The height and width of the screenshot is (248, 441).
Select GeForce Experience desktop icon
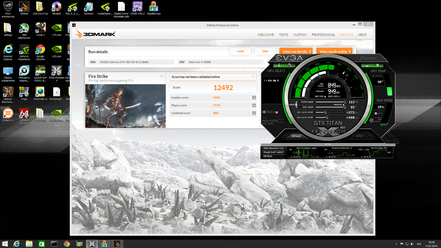[24, 52]
